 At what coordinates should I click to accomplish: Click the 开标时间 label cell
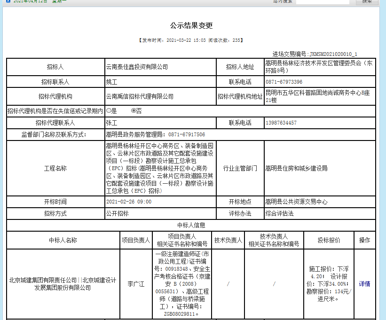pyautogui.click(x=55, y=202)
